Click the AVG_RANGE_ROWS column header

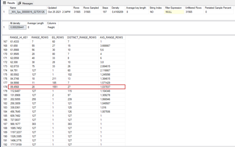coord(112,37)
